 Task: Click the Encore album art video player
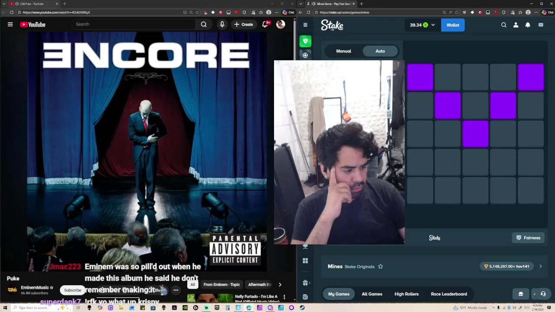(147, 151)
